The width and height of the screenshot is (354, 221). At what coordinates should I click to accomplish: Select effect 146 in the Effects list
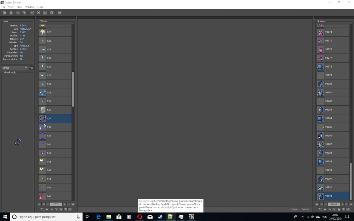pos(55,196)
